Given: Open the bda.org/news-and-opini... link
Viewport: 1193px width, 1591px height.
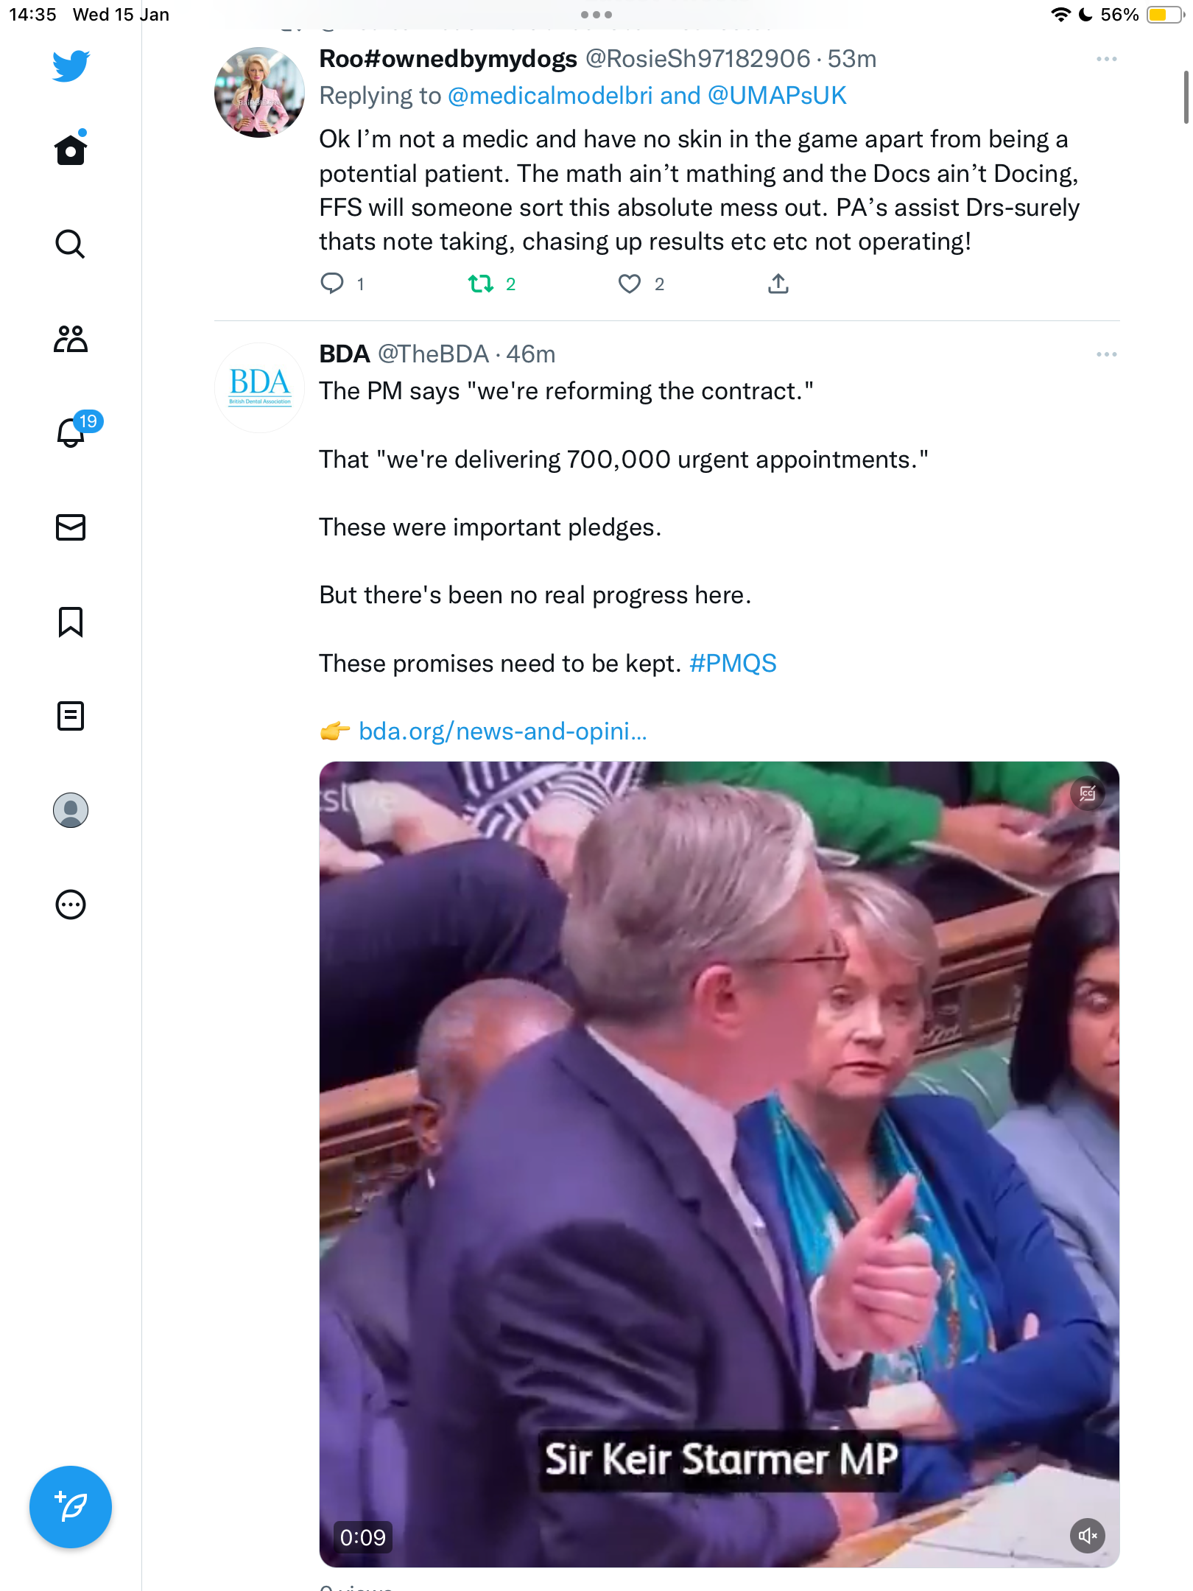Looking at the screenshot, I should pyautogui.click(x=502, y=731).
